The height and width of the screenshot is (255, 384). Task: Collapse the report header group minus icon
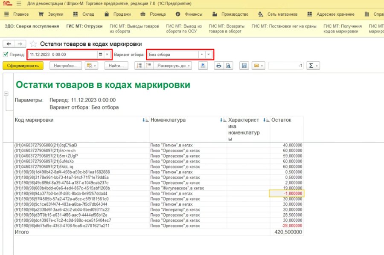point(6,94)
